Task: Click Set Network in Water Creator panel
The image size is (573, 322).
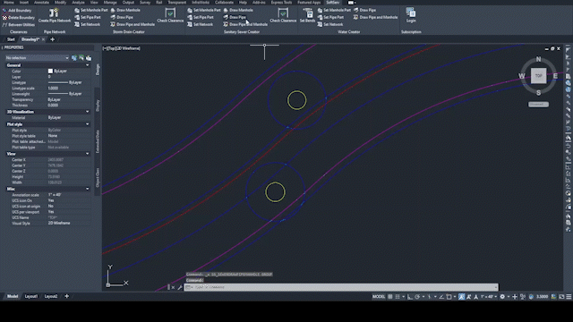Action: point(330,24)
